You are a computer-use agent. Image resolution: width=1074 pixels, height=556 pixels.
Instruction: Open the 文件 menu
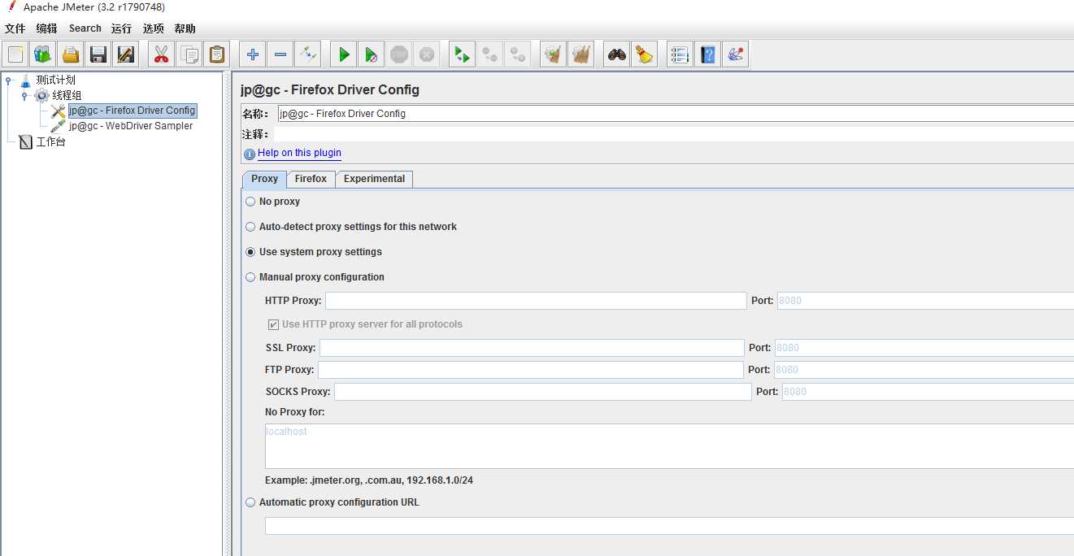tap(15, 28)
